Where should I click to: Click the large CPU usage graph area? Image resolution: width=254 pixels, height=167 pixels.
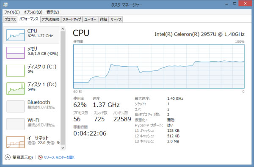pyautogui.click(x=159, y=66)
